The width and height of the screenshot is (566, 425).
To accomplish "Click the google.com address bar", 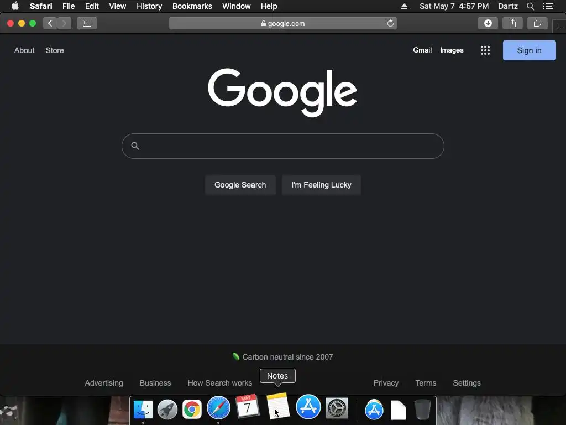I will [282, 23].
